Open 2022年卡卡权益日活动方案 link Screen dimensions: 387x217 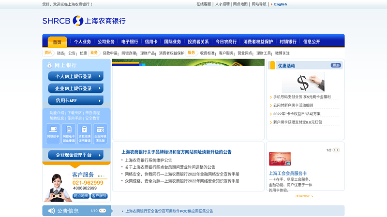pyautogui.click(x=297, y=114)
